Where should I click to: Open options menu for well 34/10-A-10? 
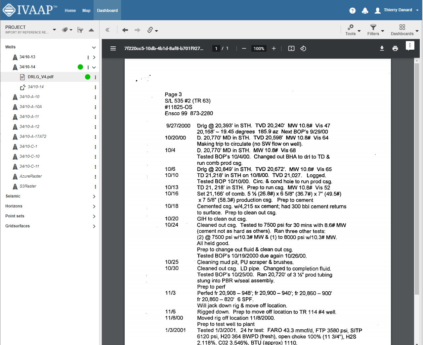[x=95, y=97]
